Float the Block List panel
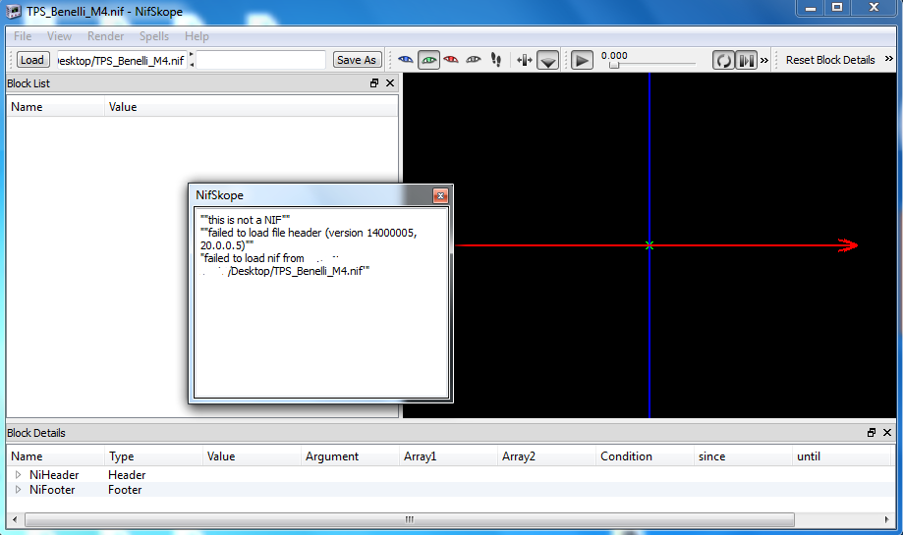903x535 pixels. (x=374, y=83)
